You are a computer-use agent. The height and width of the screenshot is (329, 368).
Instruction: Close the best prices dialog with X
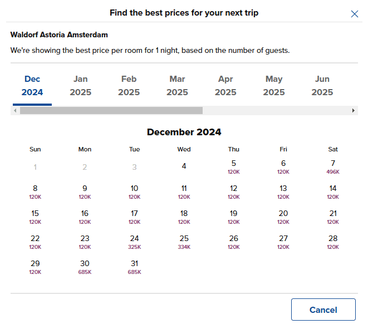[355, 14]
